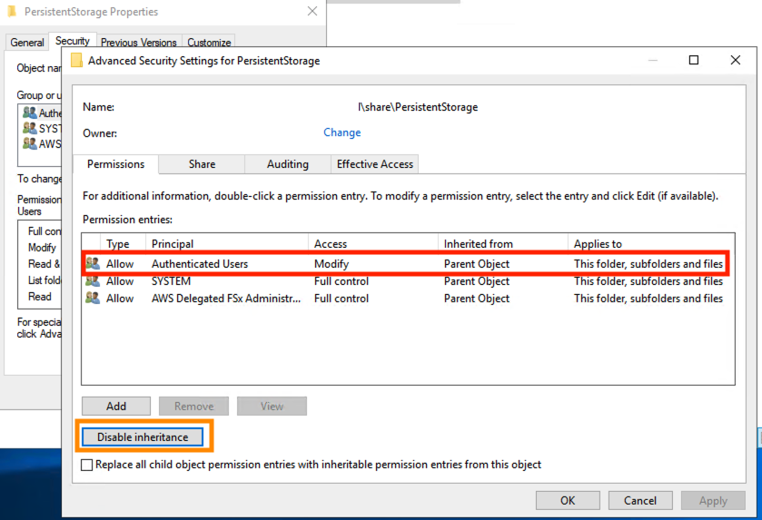762x520 pixels.
Task: Select the AWS Delegated FSx Administr... entry
Action: [x=408, y=298]
